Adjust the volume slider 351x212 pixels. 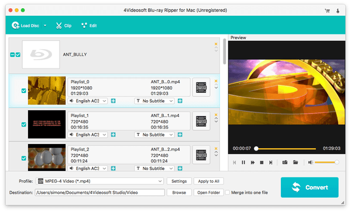pyautogui.click(x=326, y=162)
